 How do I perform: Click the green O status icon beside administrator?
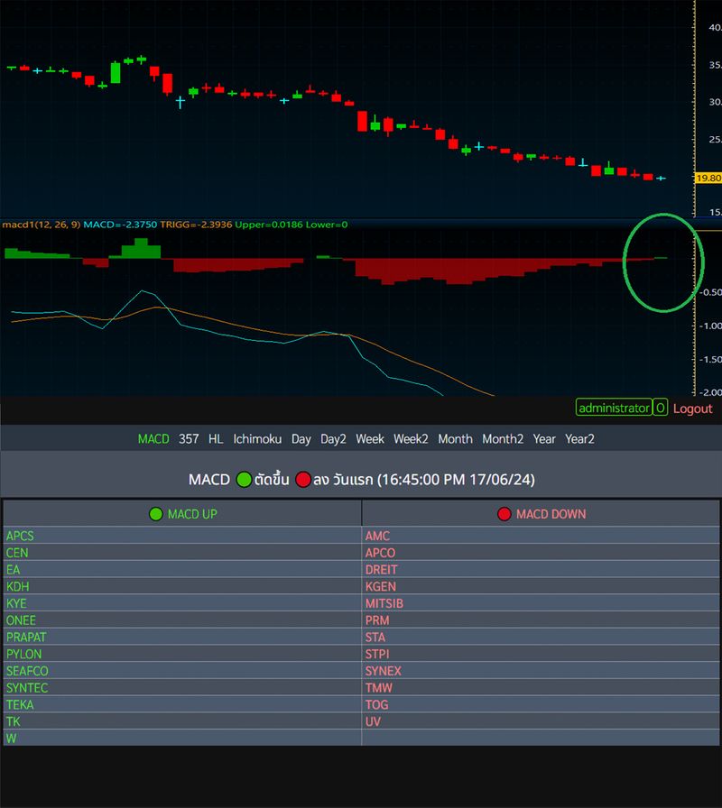pyautogui.click(x=660, y=408)
